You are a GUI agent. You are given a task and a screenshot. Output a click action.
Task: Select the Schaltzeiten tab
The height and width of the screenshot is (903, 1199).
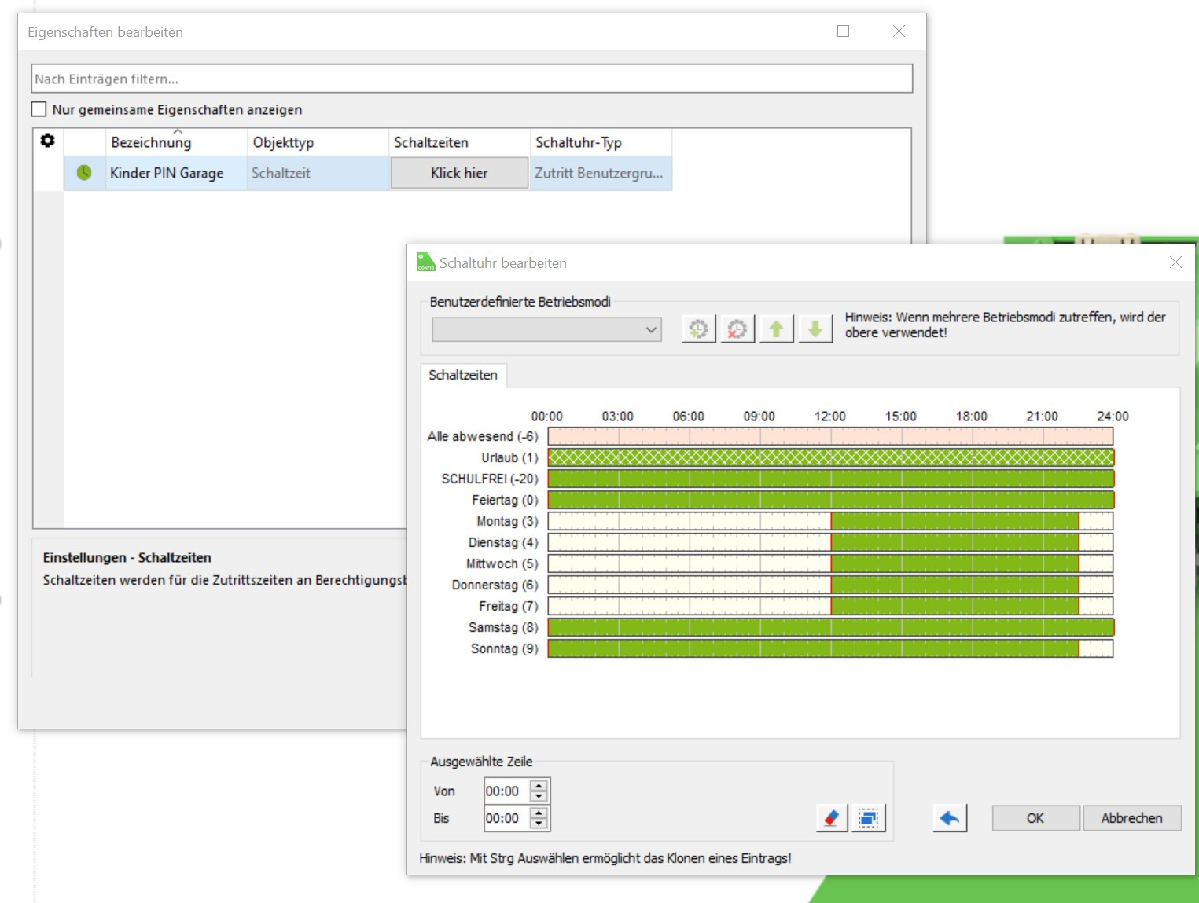coord(463,375)
